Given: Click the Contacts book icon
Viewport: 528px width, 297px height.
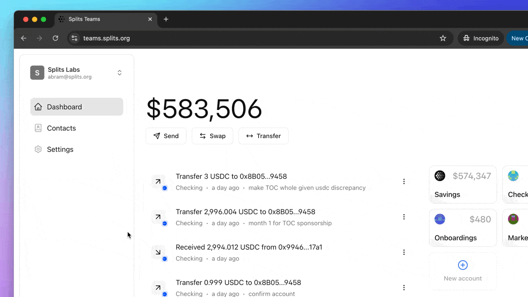Looking at the screenshot, I should pos(38,128).
